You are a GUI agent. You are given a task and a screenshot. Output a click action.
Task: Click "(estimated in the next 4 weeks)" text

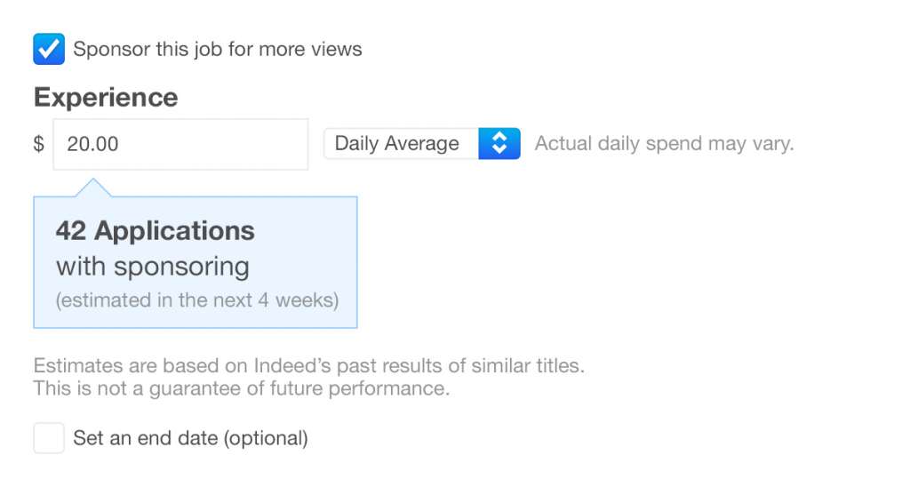click(x=197, y=300)
